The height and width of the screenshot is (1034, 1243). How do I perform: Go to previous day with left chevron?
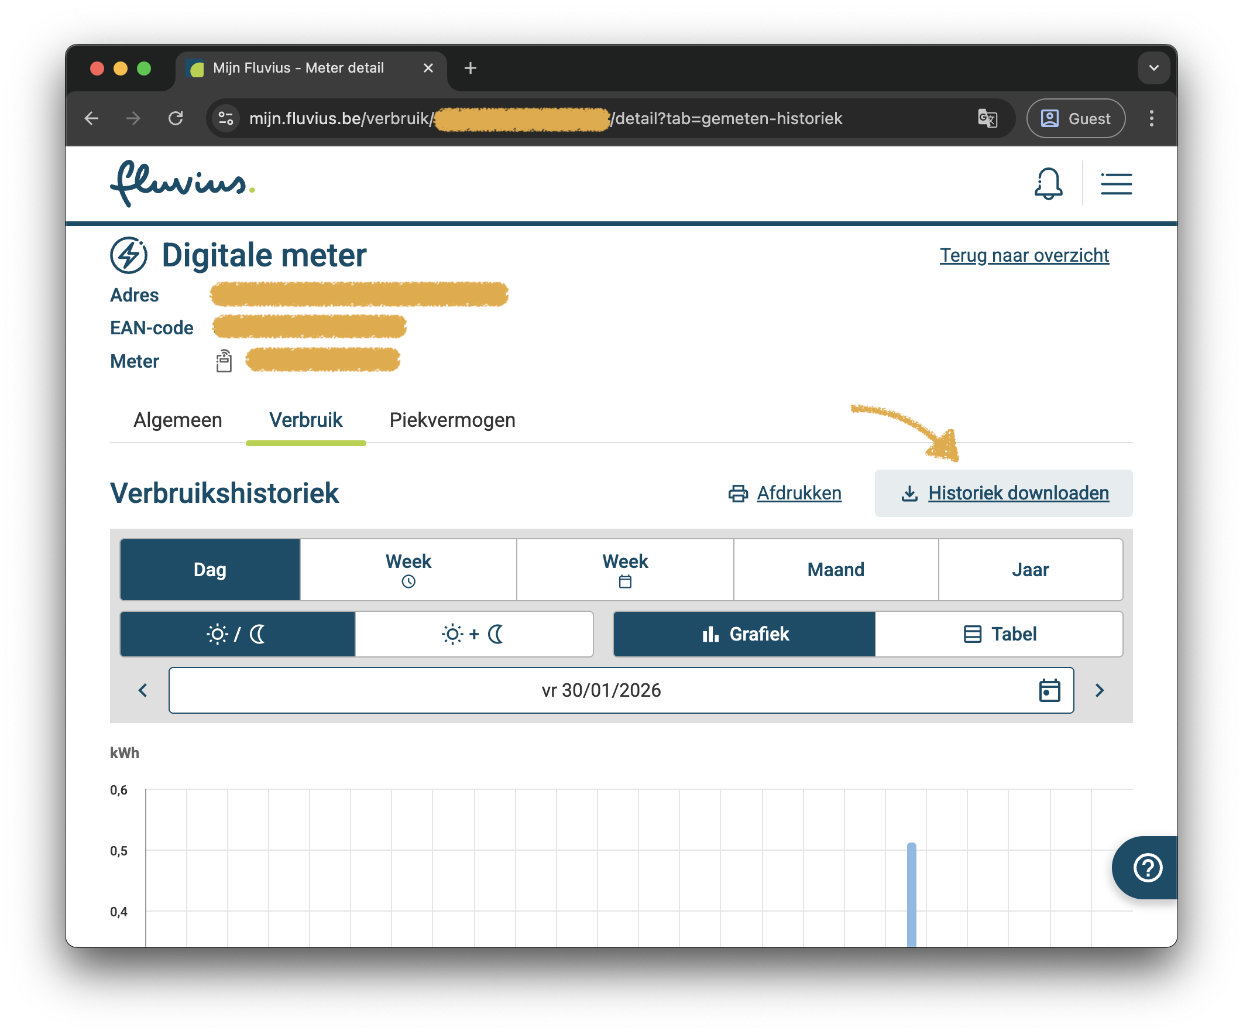143,690
